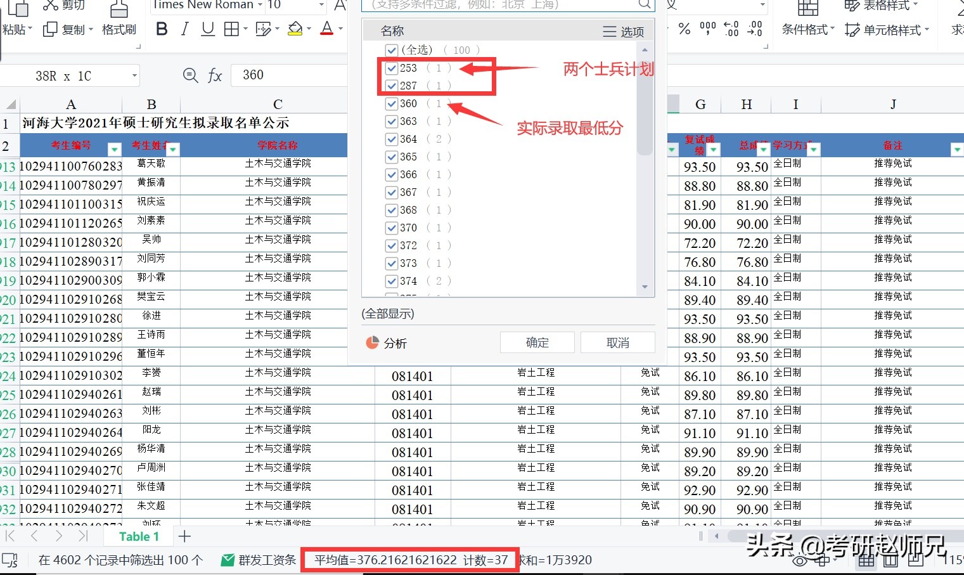Apply percent number format
Image resolution: width=964 pixels, height=575 pixels.
click(685, 29)
